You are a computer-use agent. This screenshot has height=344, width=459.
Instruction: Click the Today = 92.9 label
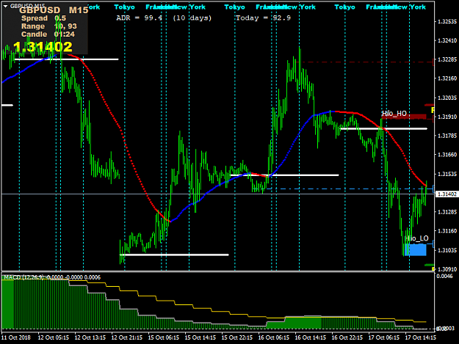(263, 18)
